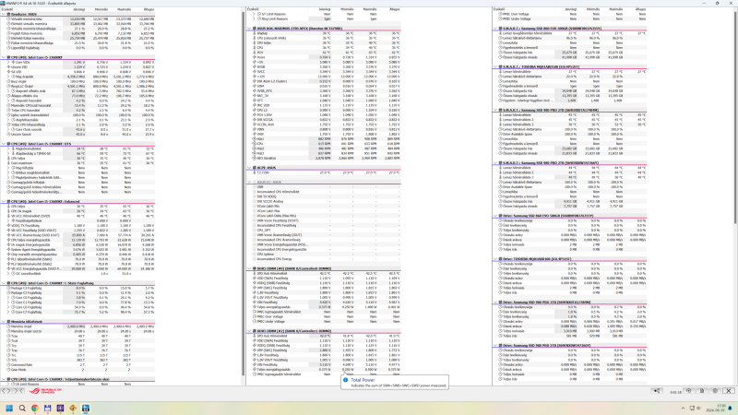Collapse Drive: Samsung SSD 860 EVO 500GB section
The width and height of the screenshot is (738, 415).
(x=495, y=216)
